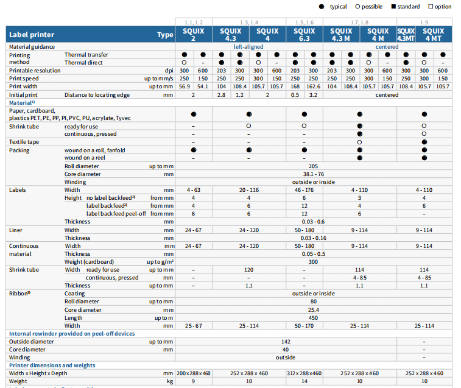Click the filled square beside 'standard' in the legend
This screenshot has width=461, height=388.
point(393,7)
